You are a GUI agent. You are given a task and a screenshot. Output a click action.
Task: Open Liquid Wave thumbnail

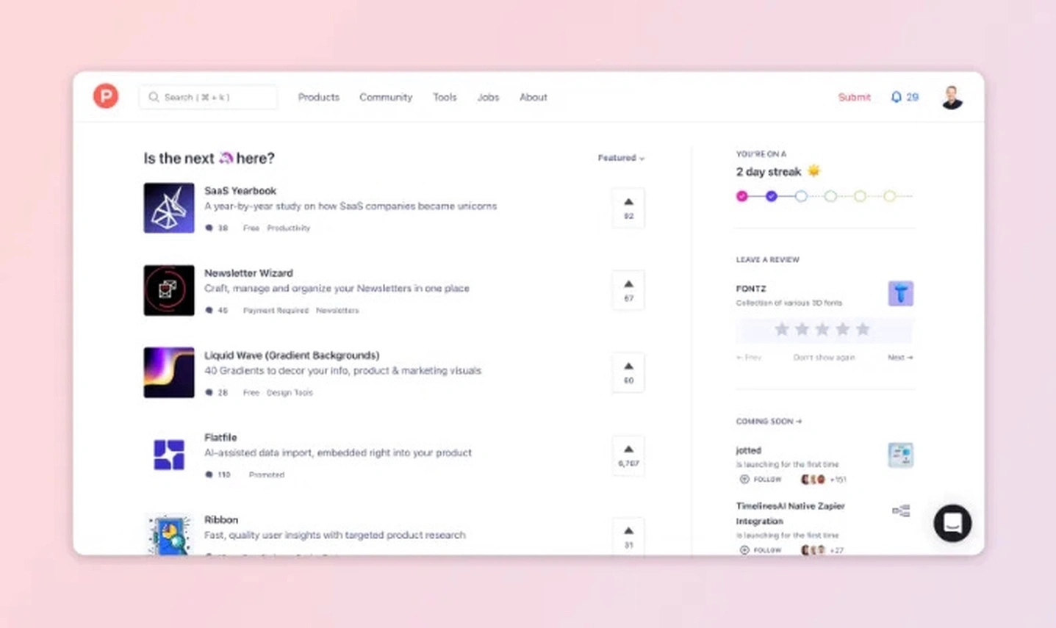[x=169, y=372]
